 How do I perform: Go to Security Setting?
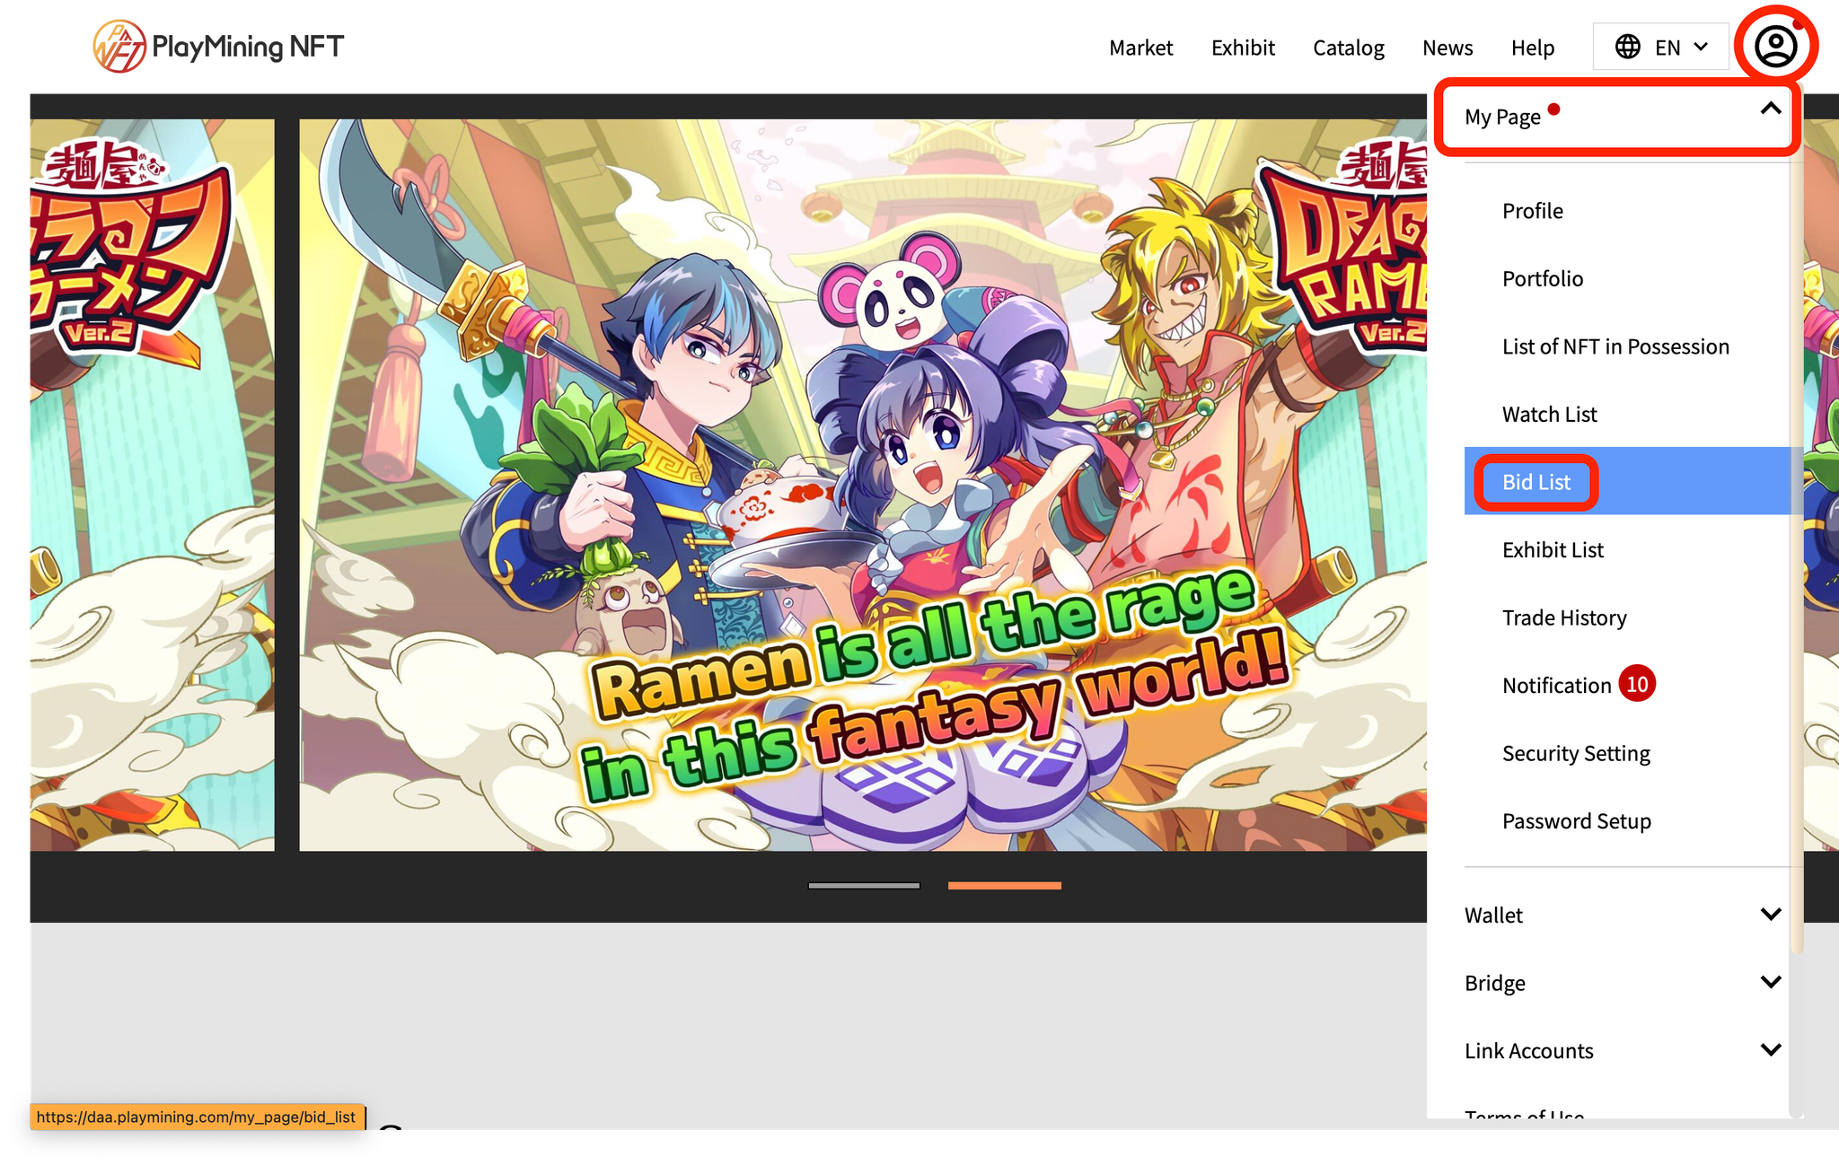[x=1575, y=753]
